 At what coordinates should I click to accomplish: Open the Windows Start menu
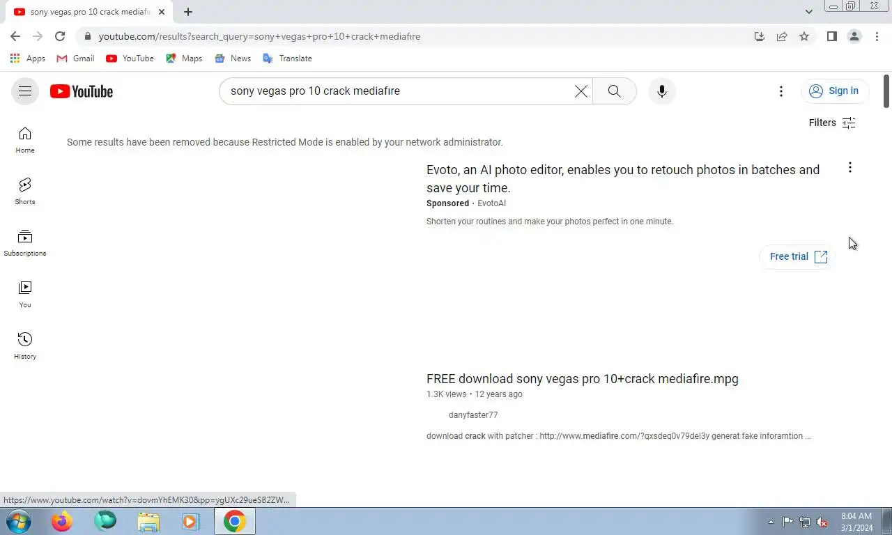[19, 521]
